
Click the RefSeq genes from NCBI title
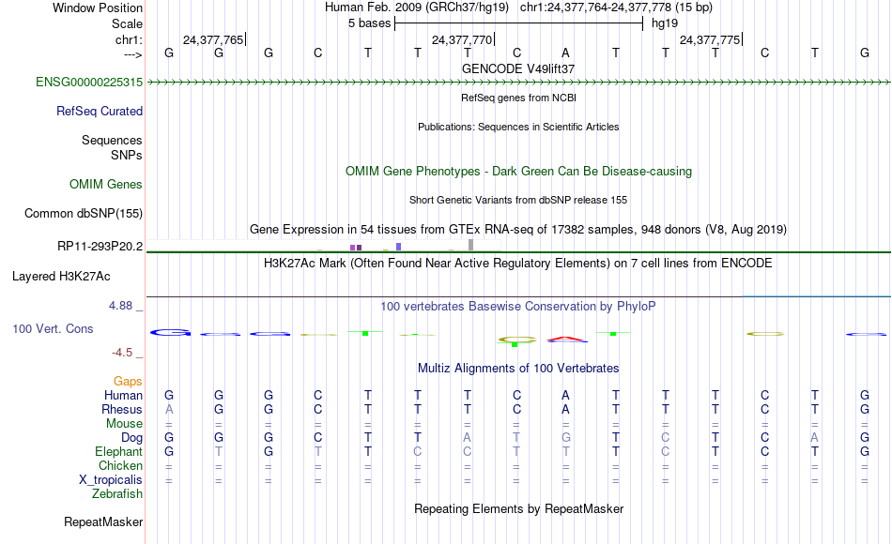[x=518, y=98]
